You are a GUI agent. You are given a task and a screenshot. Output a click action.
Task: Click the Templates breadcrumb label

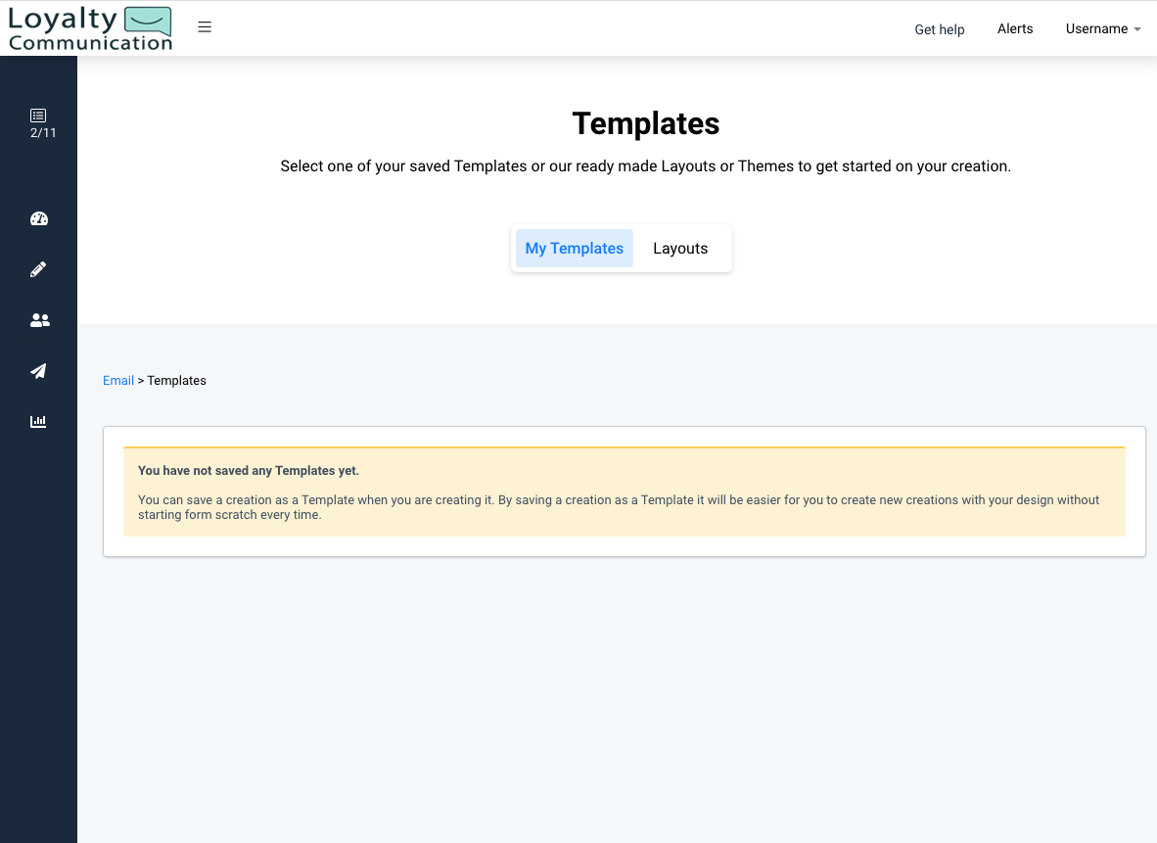point(176,380)
